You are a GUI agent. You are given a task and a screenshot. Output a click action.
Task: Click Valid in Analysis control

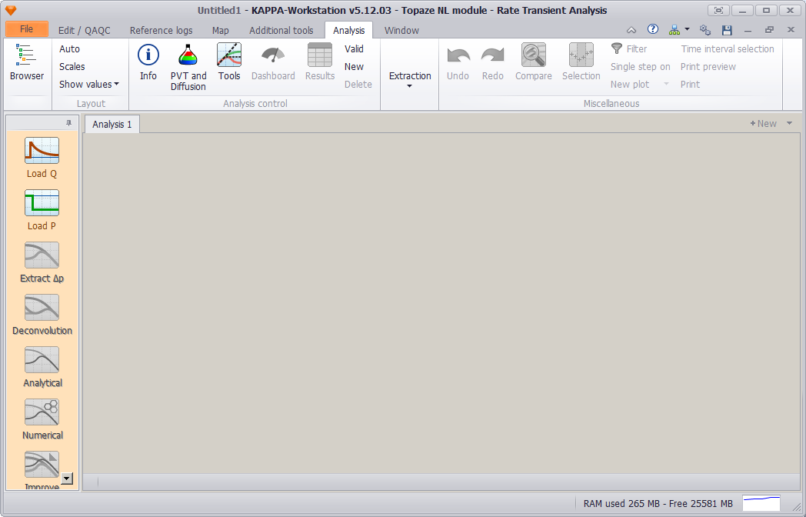pos(355,49)
